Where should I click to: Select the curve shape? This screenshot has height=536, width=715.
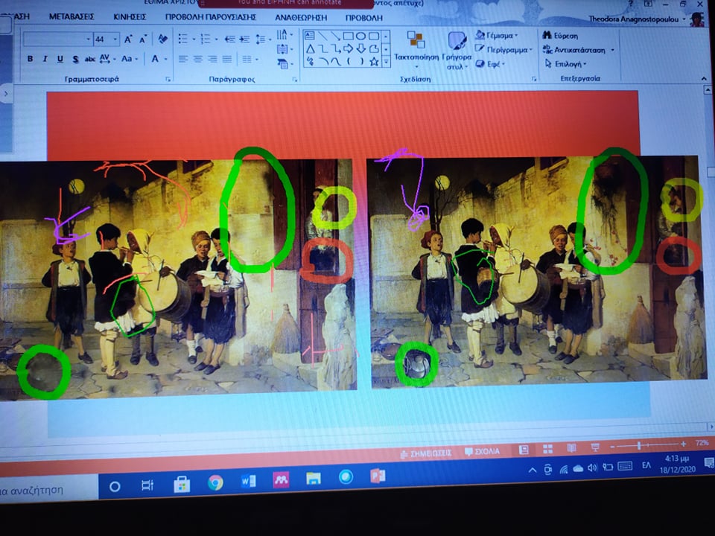click(335, 62)
